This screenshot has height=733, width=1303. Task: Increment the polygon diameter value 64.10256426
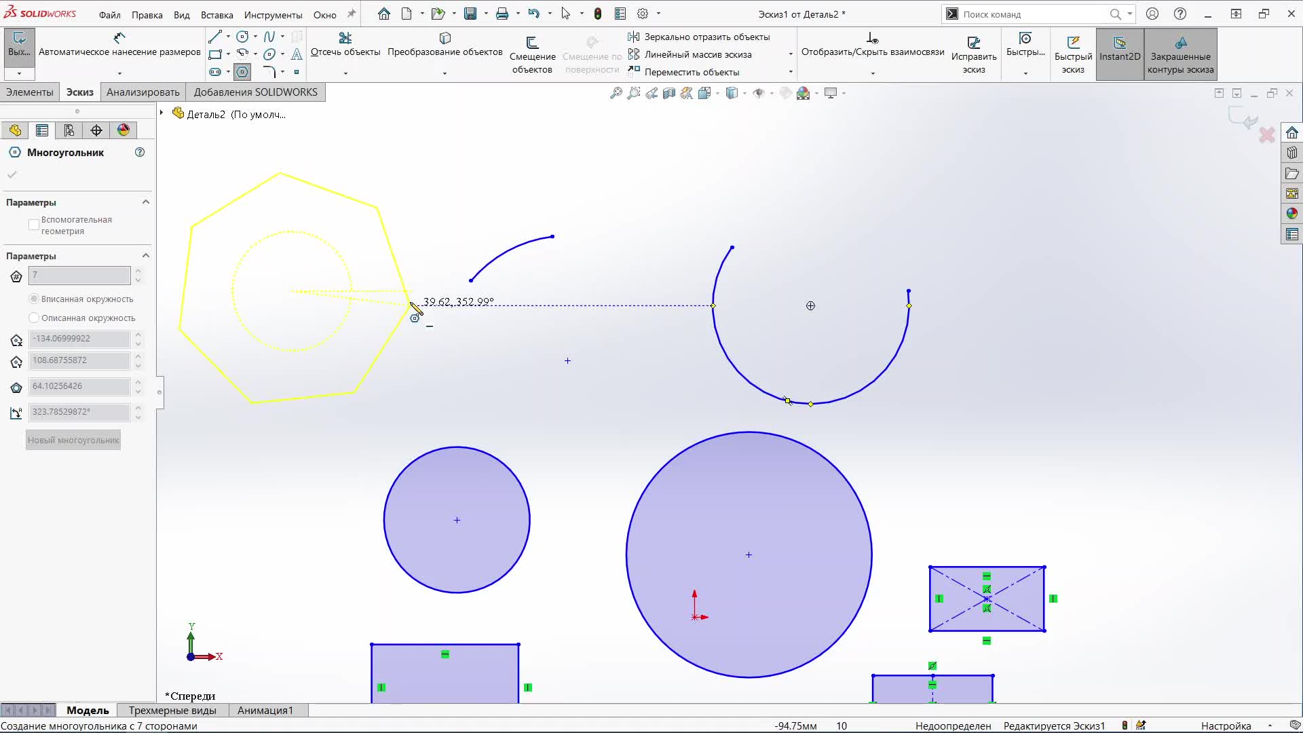(x=138, y=382)
